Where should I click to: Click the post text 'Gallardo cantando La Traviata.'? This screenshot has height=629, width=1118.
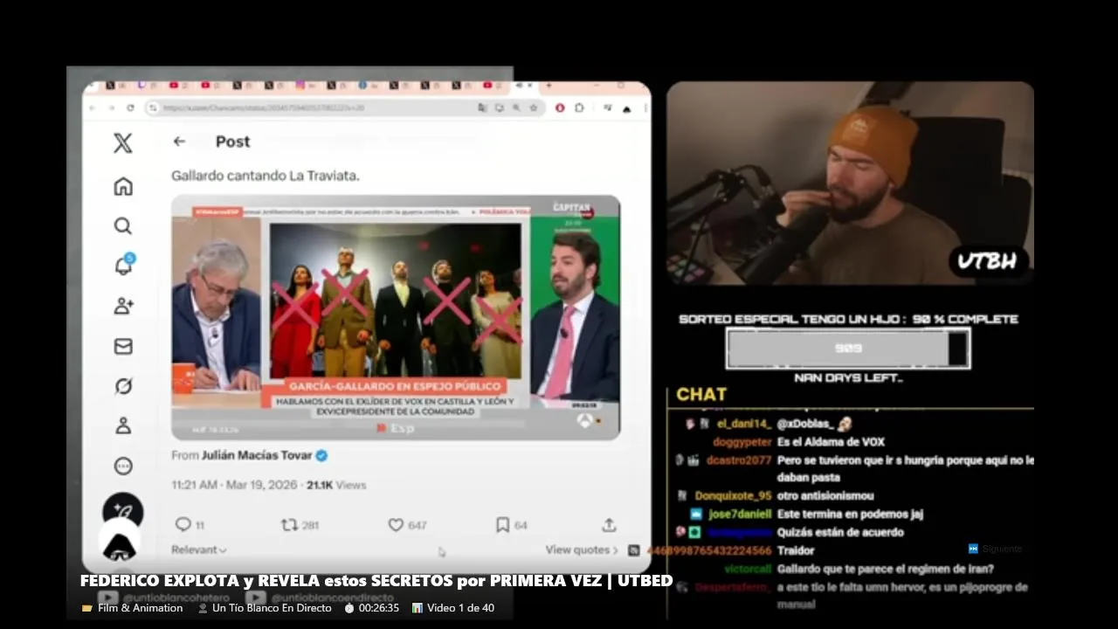[266, 176]
